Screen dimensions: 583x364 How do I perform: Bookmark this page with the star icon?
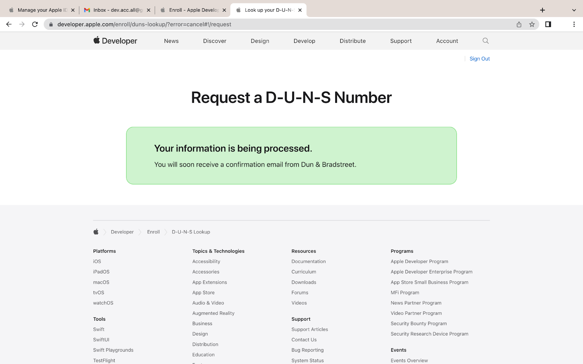tap(532, 24)
